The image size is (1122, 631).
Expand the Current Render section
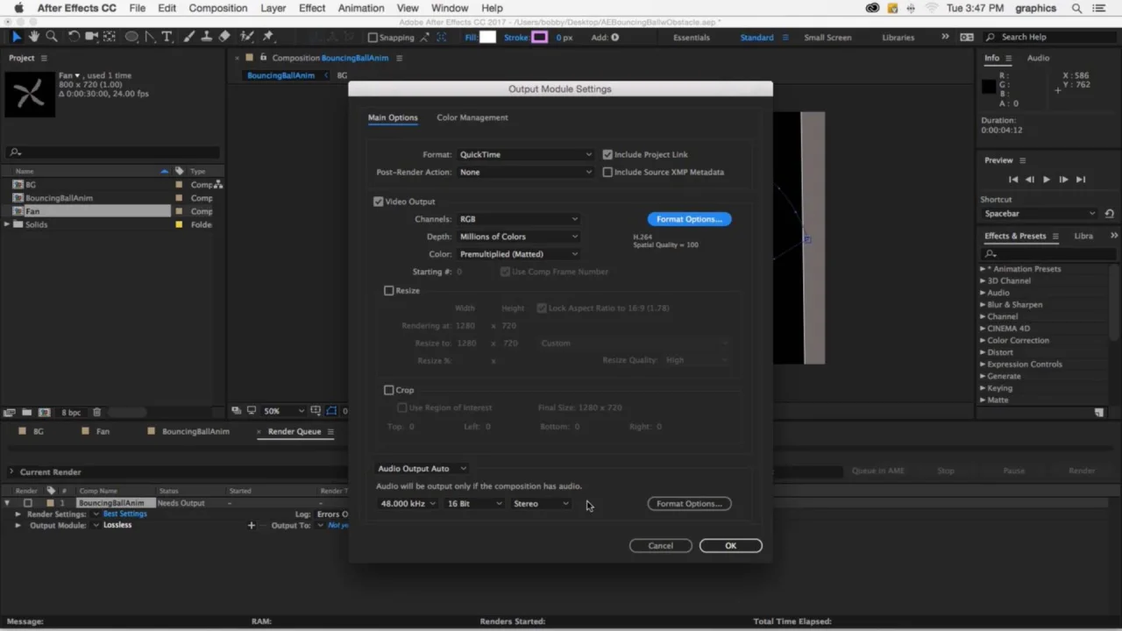pyautogui.click(x=11, y=472)
